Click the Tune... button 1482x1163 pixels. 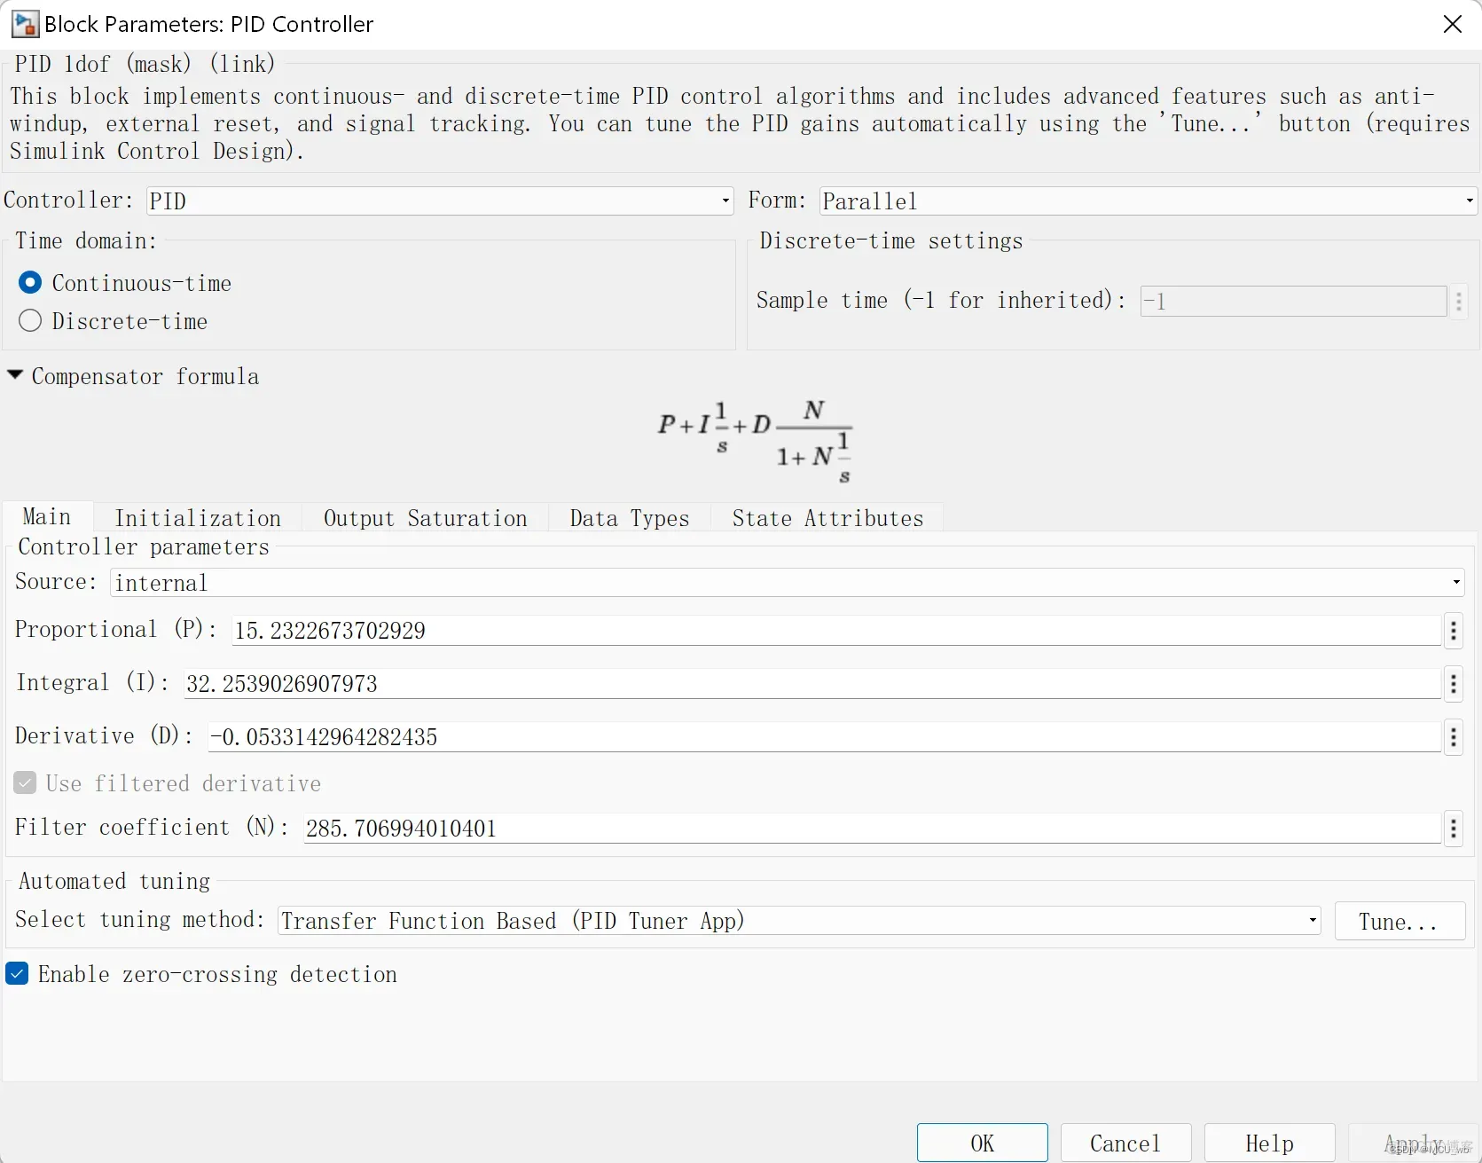tap(1400, 921)
